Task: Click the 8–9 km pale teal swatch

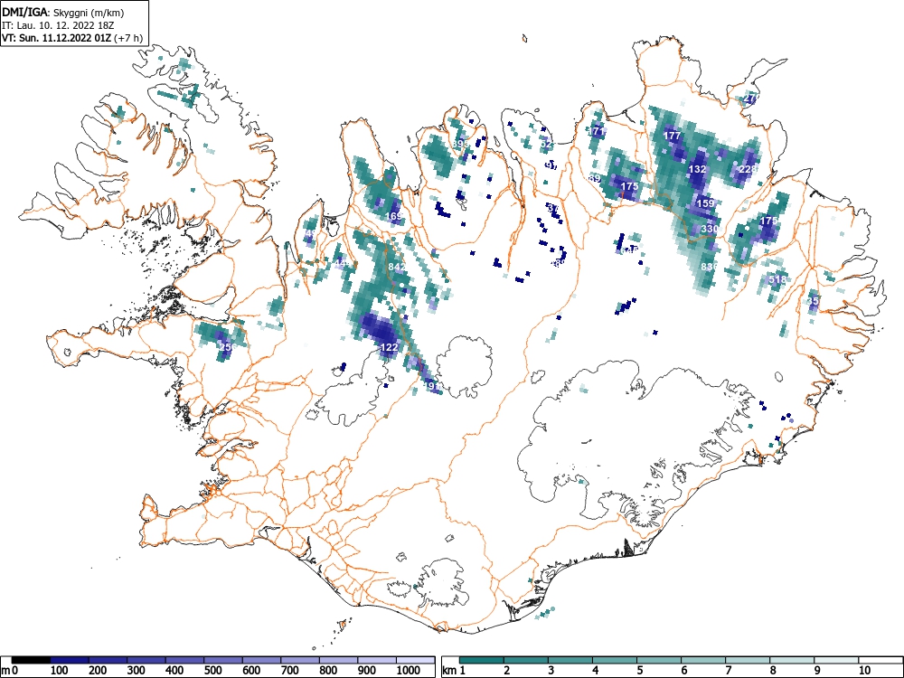Action: click(792, 660)
